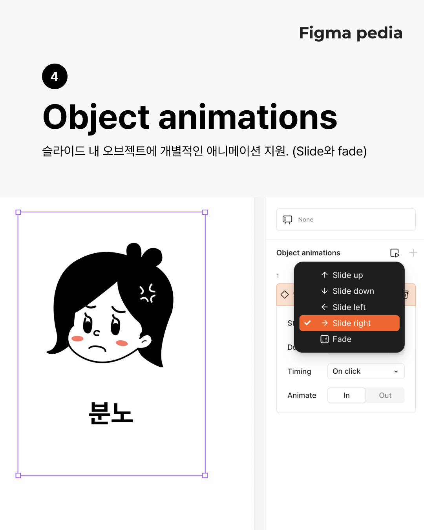This screenshot has height=530, width=424.
Task: Click the checkmark next to Slide right
Action: (x=307, y=323)
